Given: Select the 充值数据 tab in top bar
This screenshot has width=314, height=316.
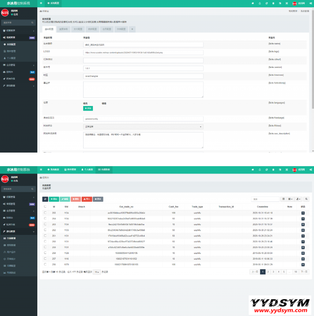Looking at the screenshot, I should pyautogui.click(x=104, y=170).
